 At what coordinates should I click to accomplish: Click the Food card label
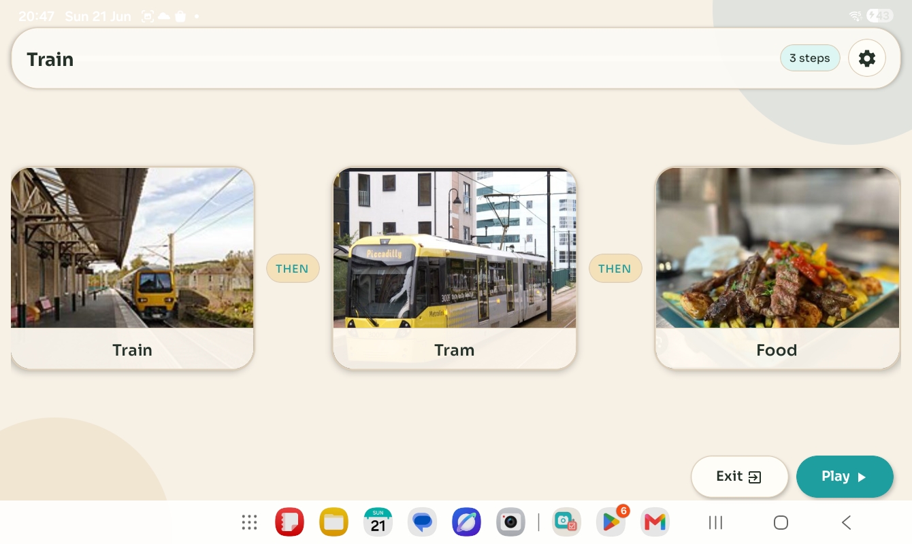[777, 350]
